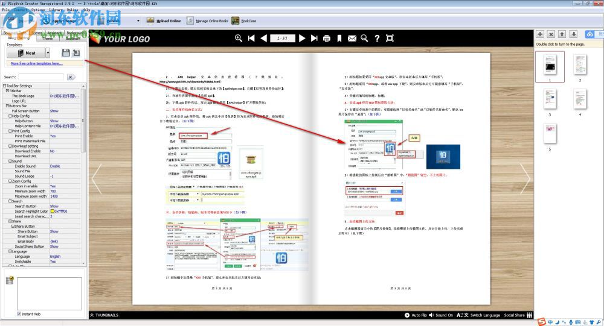Click Upload Online in the toolbar
The image size is (604, 326).
tap(164, 20)
